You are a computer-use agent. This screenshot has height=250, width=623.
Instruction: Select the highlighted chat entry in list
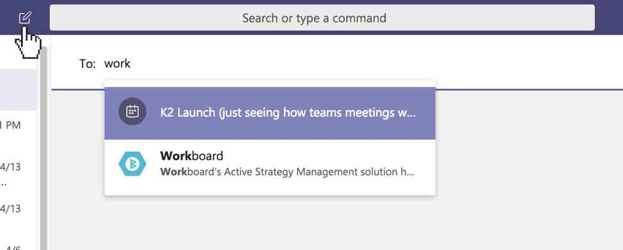[19, 90]
